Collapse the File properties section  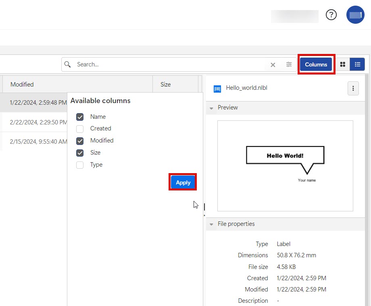click(212, 224)
